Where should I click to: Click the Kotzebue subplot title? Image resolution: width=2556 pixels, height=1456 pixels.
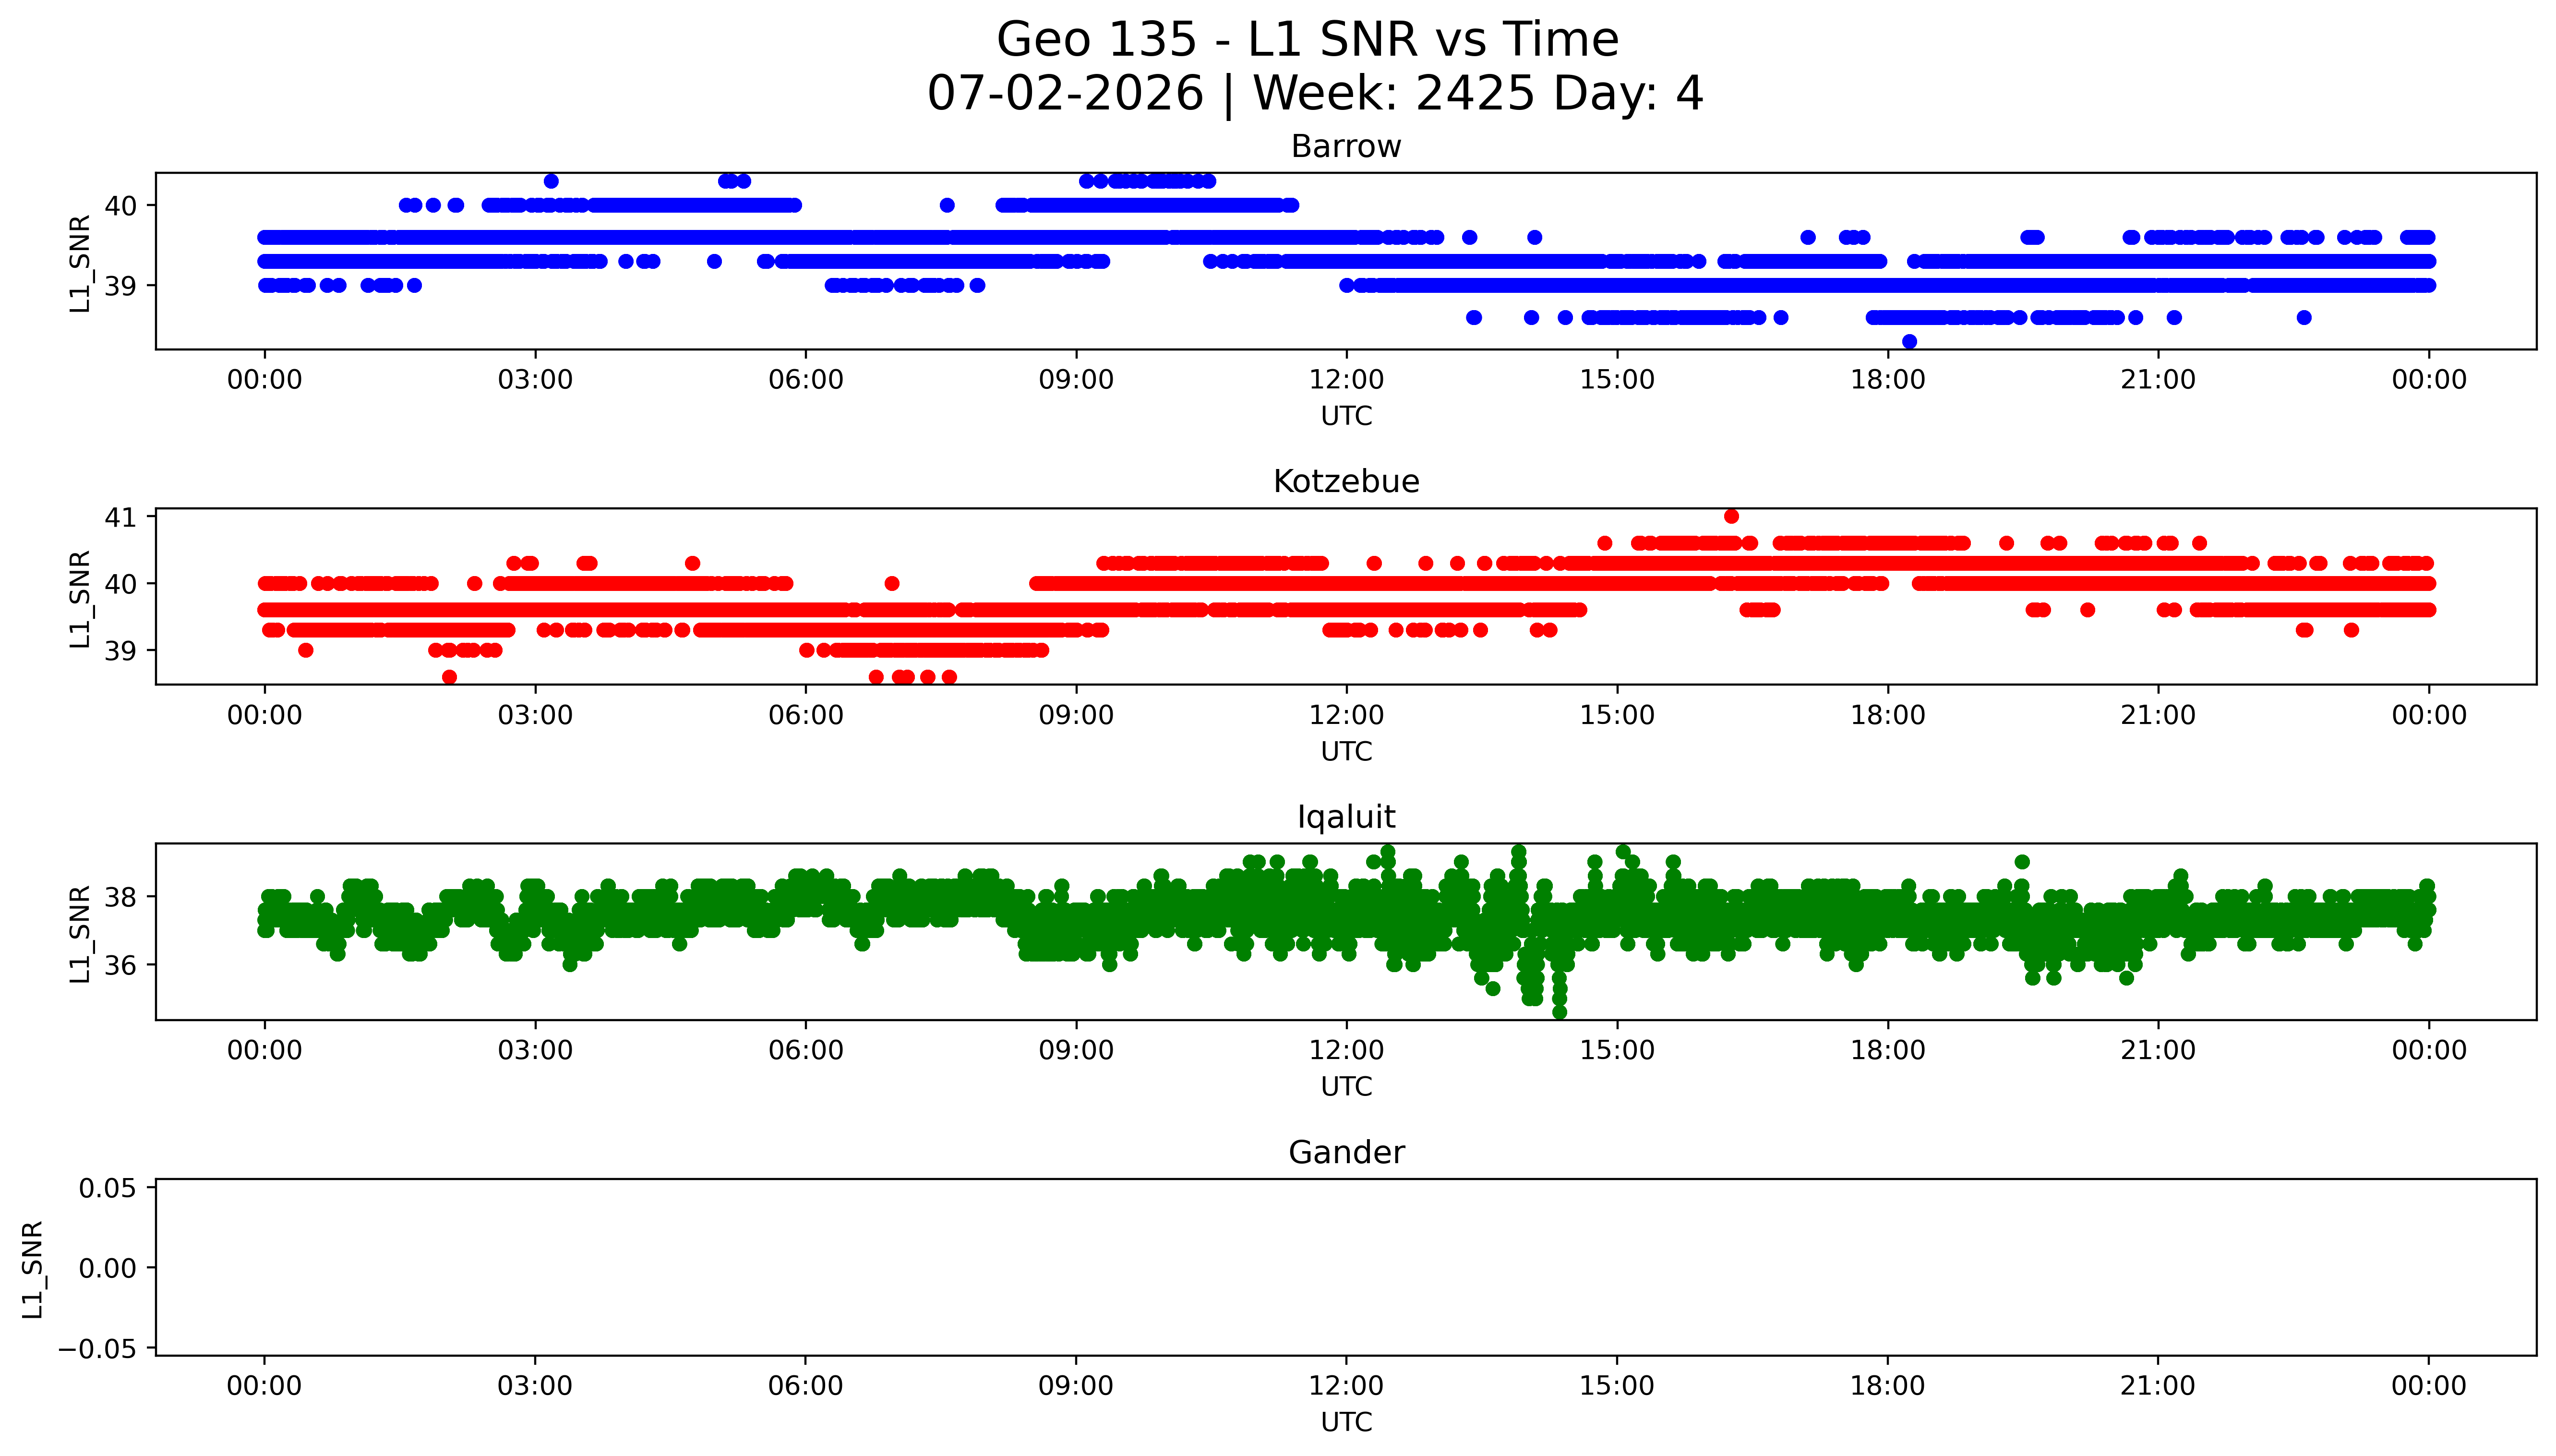pos(1345,482)
